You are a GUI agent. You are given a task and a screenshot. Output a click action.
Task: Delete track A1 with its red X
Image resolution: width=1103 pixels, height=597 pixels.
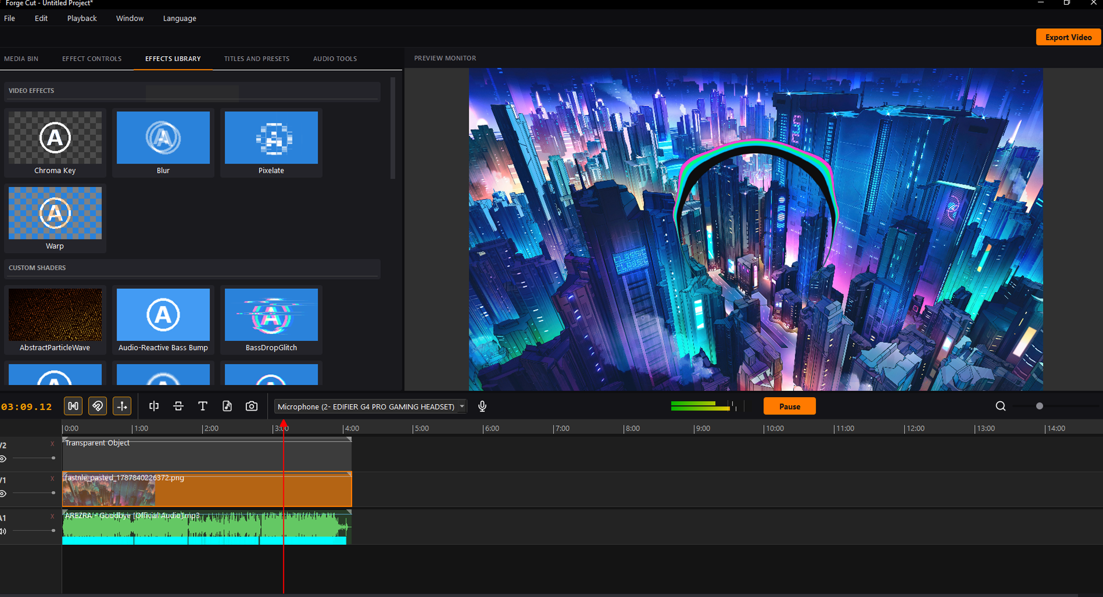52,516
